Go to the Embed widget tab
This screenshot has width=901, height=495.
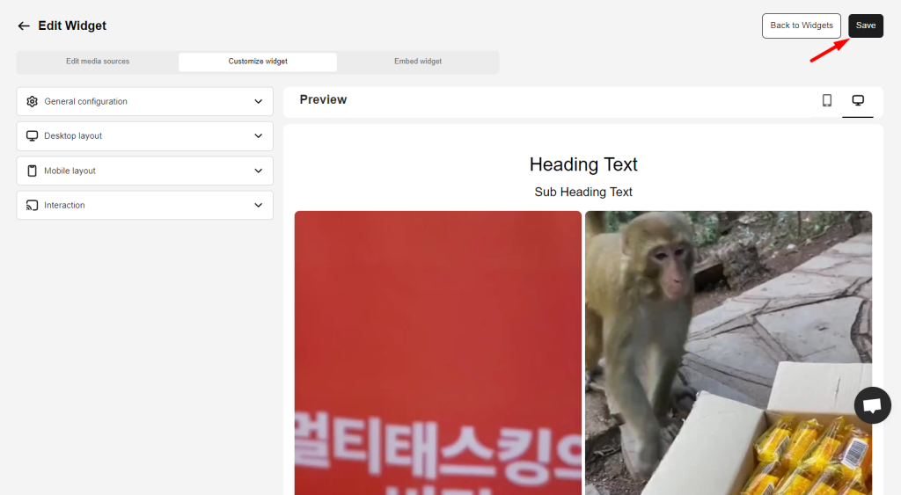pyautogui.click(x=418, y=62)
